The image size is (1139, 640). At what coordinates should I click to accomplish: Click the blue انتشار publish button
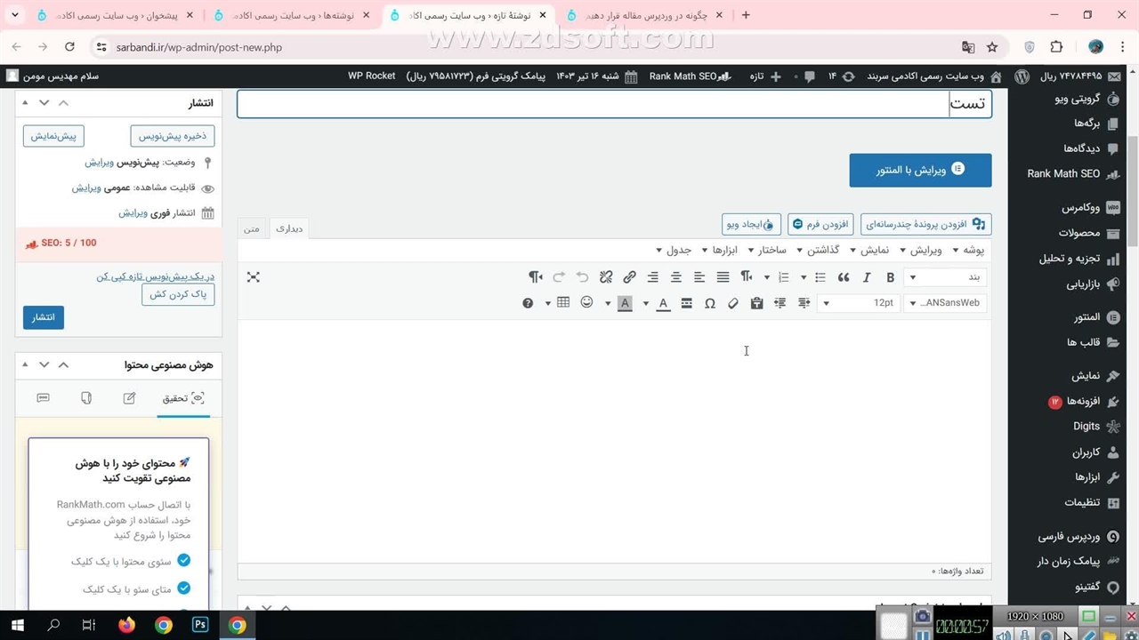[44, 317]
